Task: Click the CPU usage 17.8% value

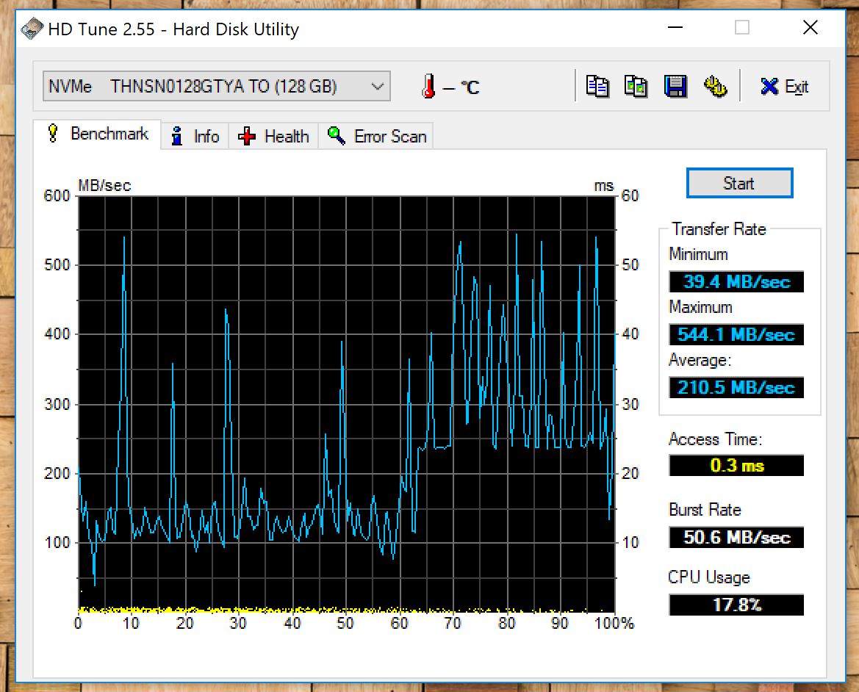Action: (736, 605)
